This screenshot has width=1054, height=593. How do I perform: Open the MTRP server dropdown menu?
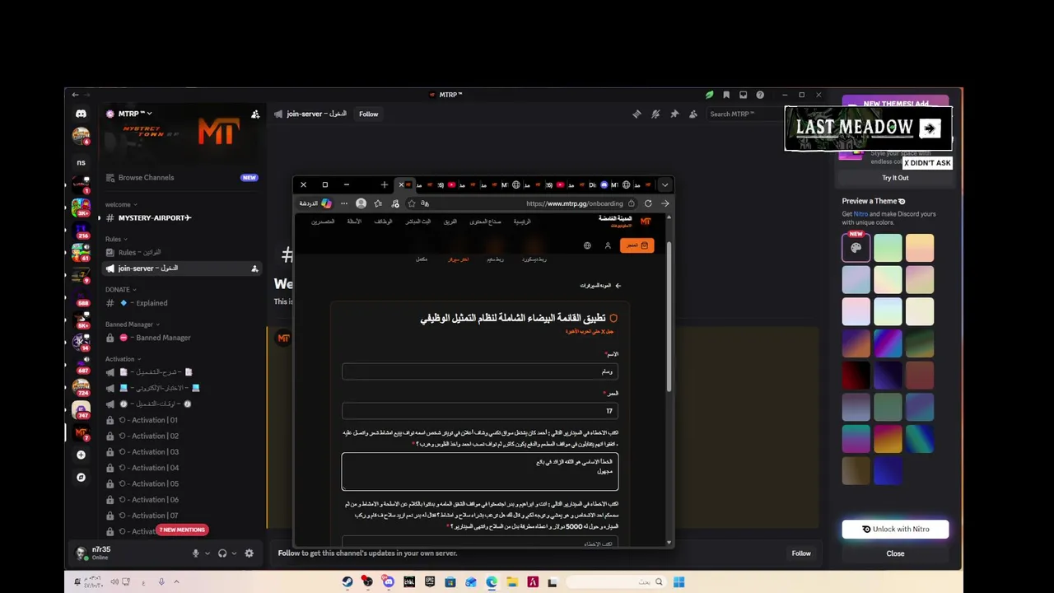coord(135,114)
